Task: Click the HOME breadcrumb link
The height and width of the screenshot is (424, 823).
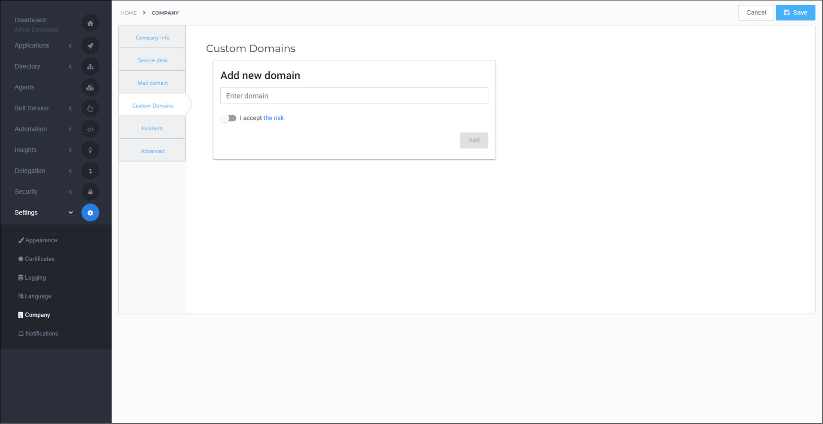Action: [x=129, y=13]
